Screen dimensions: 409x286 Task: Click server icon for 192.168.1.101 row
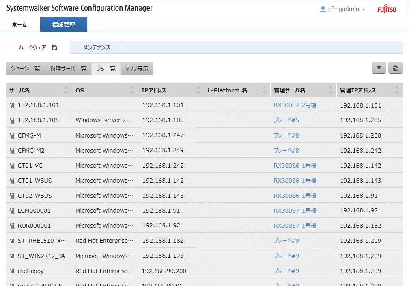point(12,105)
